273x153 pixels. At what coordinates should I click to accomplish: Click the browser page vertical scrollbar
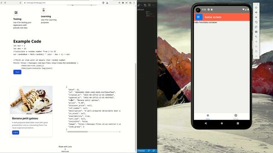[x=136, y=108]
